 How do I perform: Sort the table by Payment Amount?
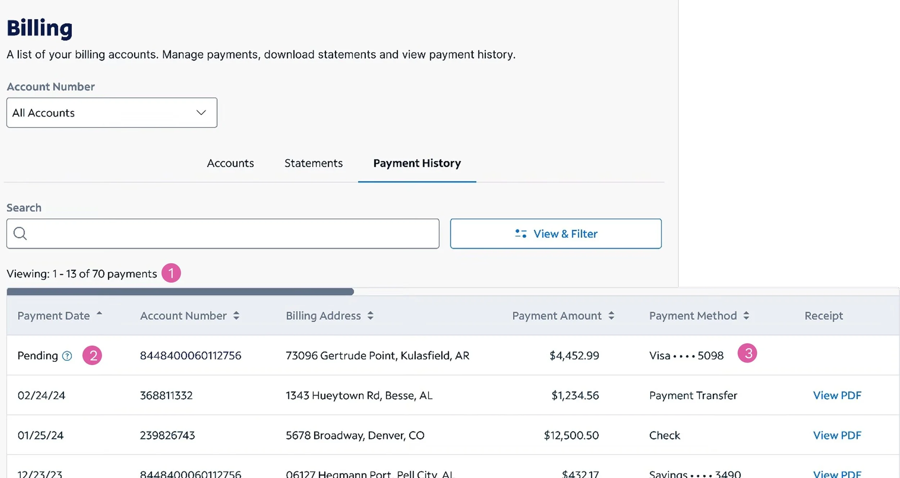tap(611, 315)
